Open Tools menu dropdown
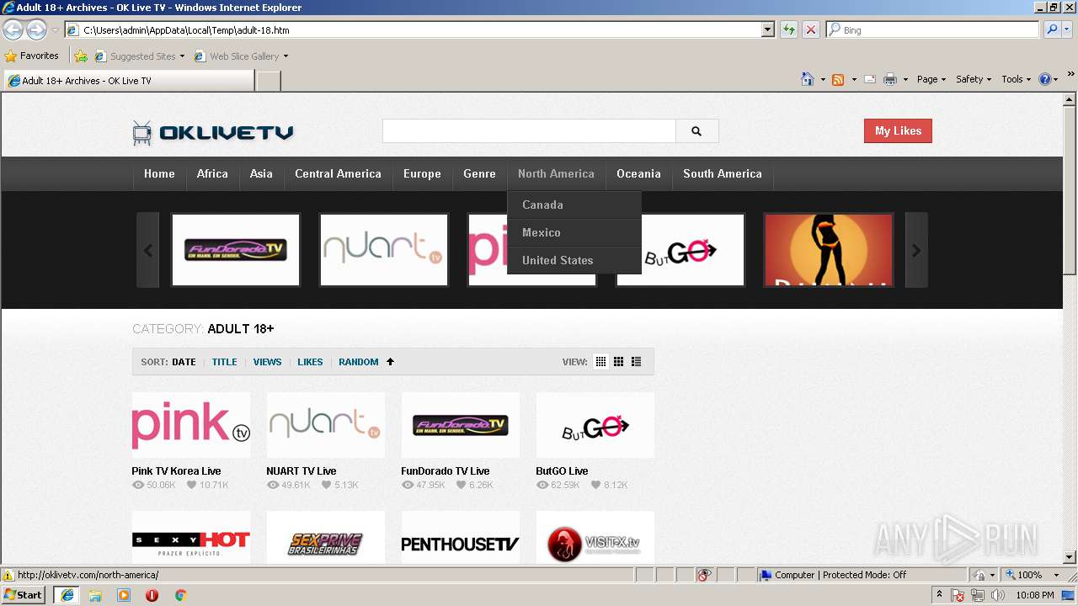Screen dimensions: 1078x606 tap(1016, 79)
